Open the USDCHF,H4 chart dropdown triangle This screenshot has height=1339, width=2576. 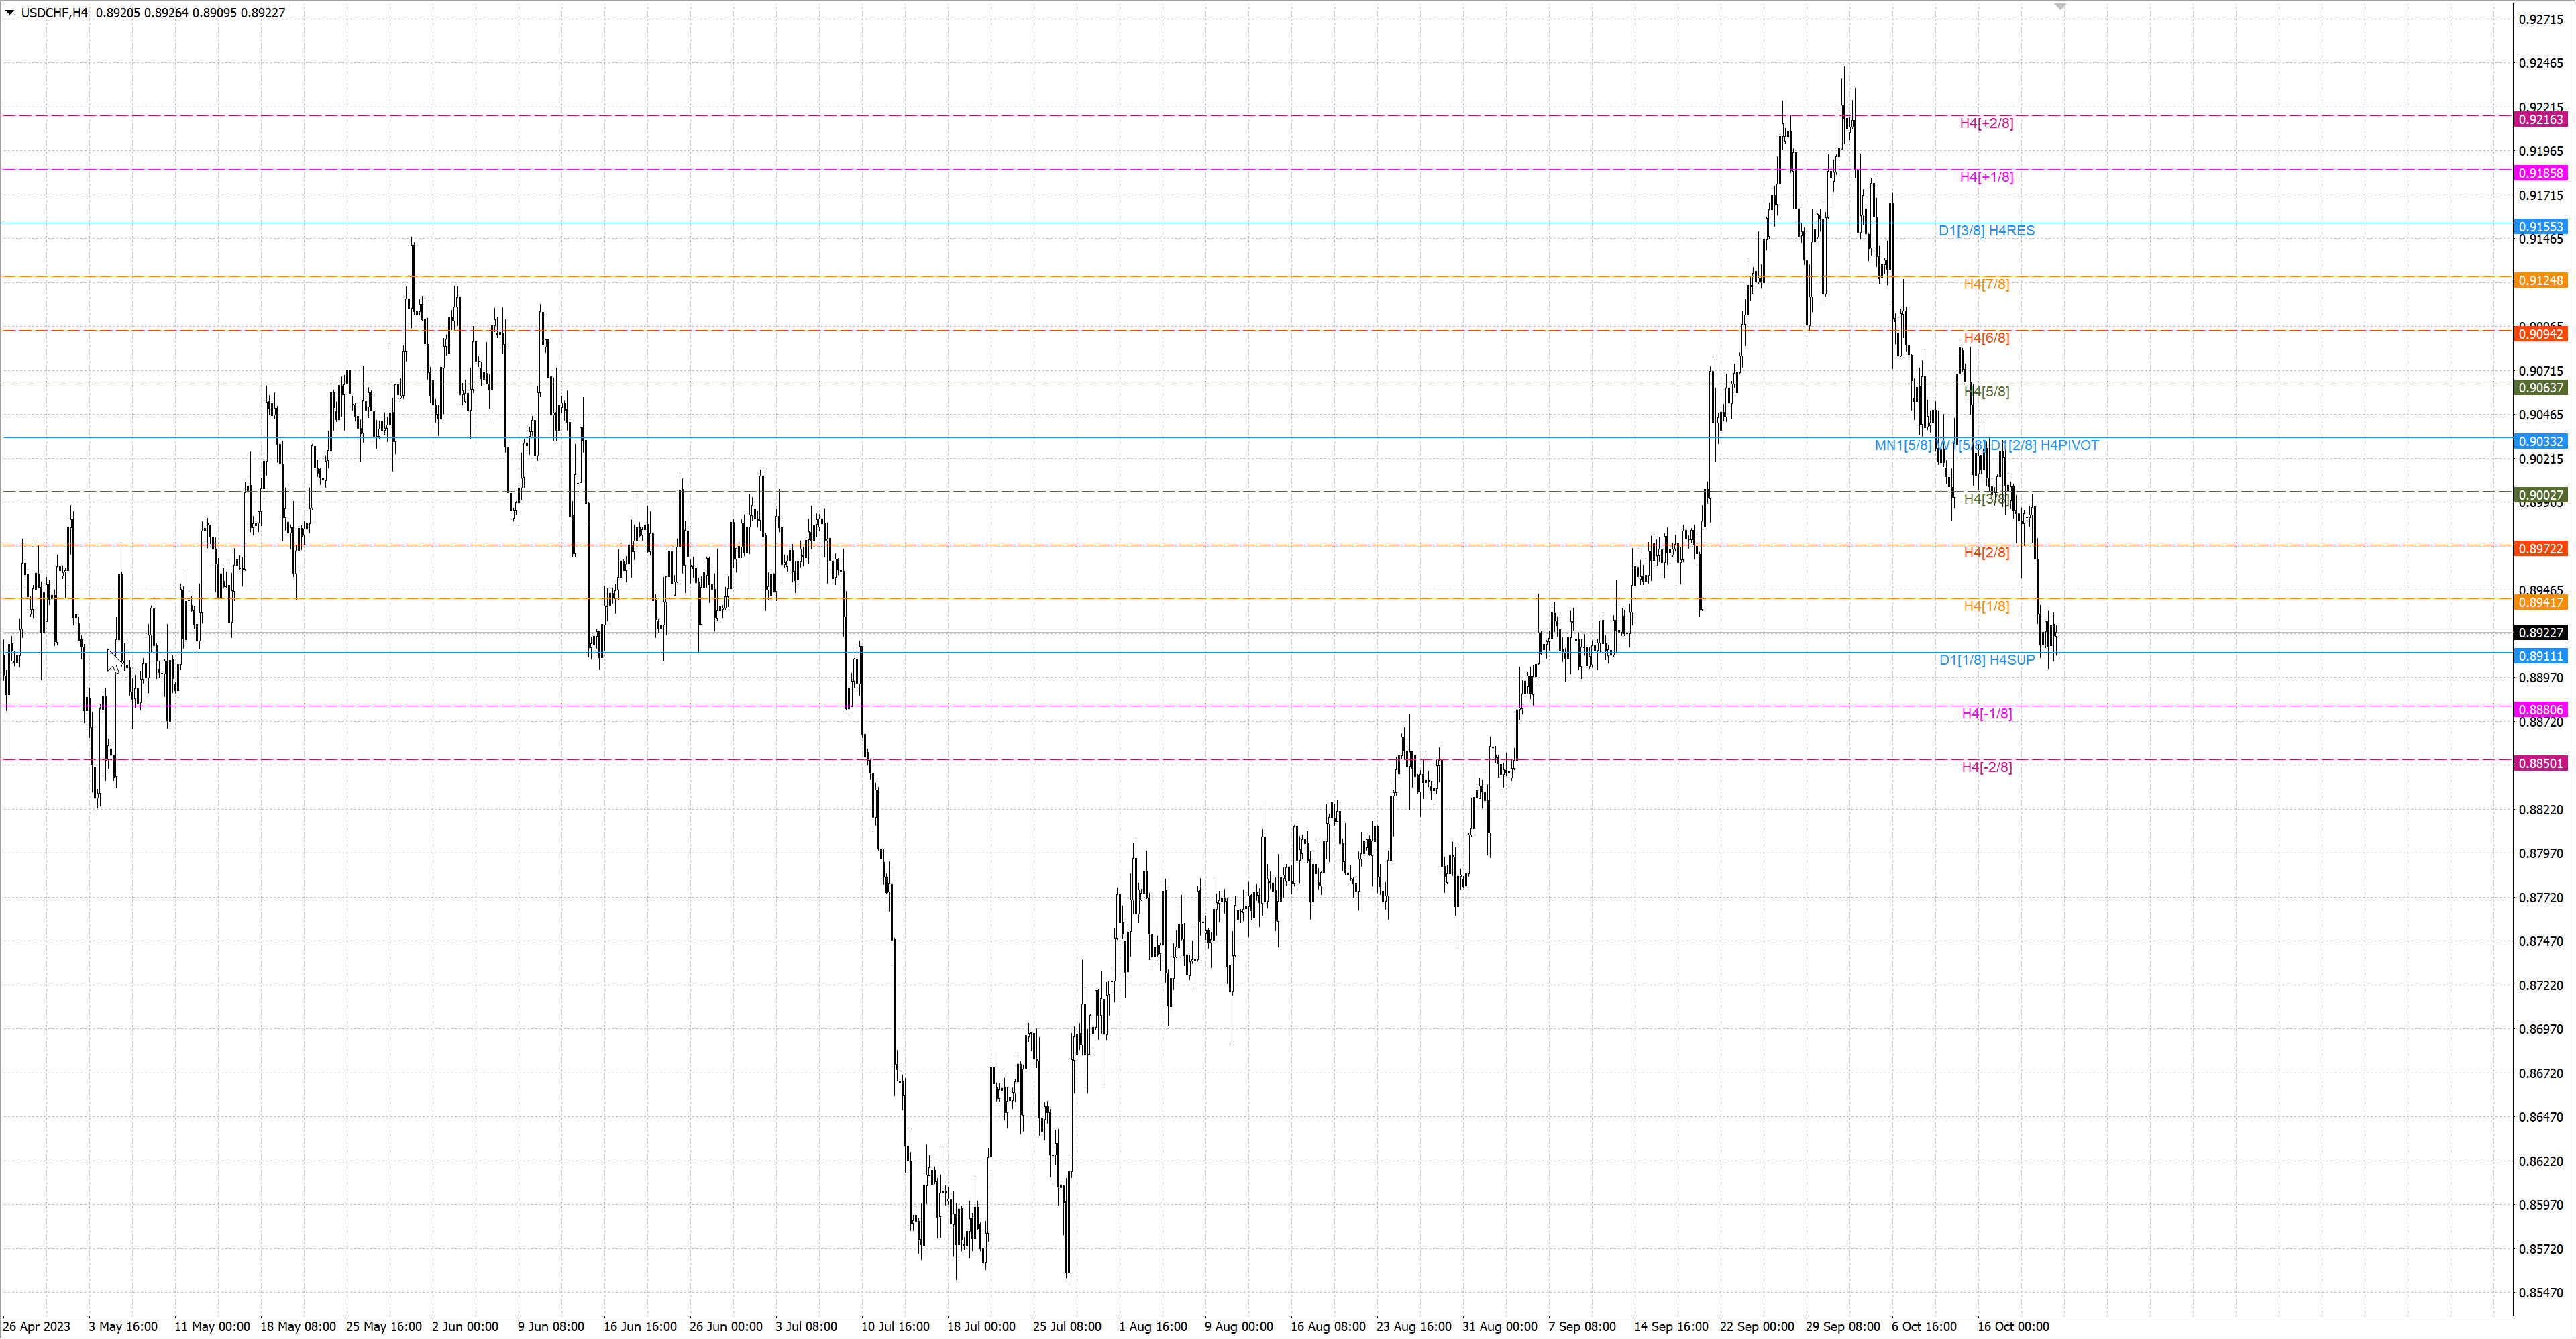[10, 13]
